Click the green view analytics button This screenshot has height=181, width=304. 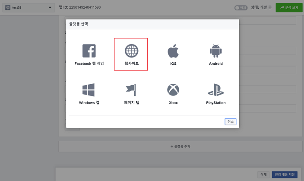(x=289, y=8)
